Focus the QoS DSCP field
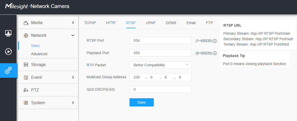Image resolution: width=297 pixels, height=121 pixels. [x=161, y=89]
